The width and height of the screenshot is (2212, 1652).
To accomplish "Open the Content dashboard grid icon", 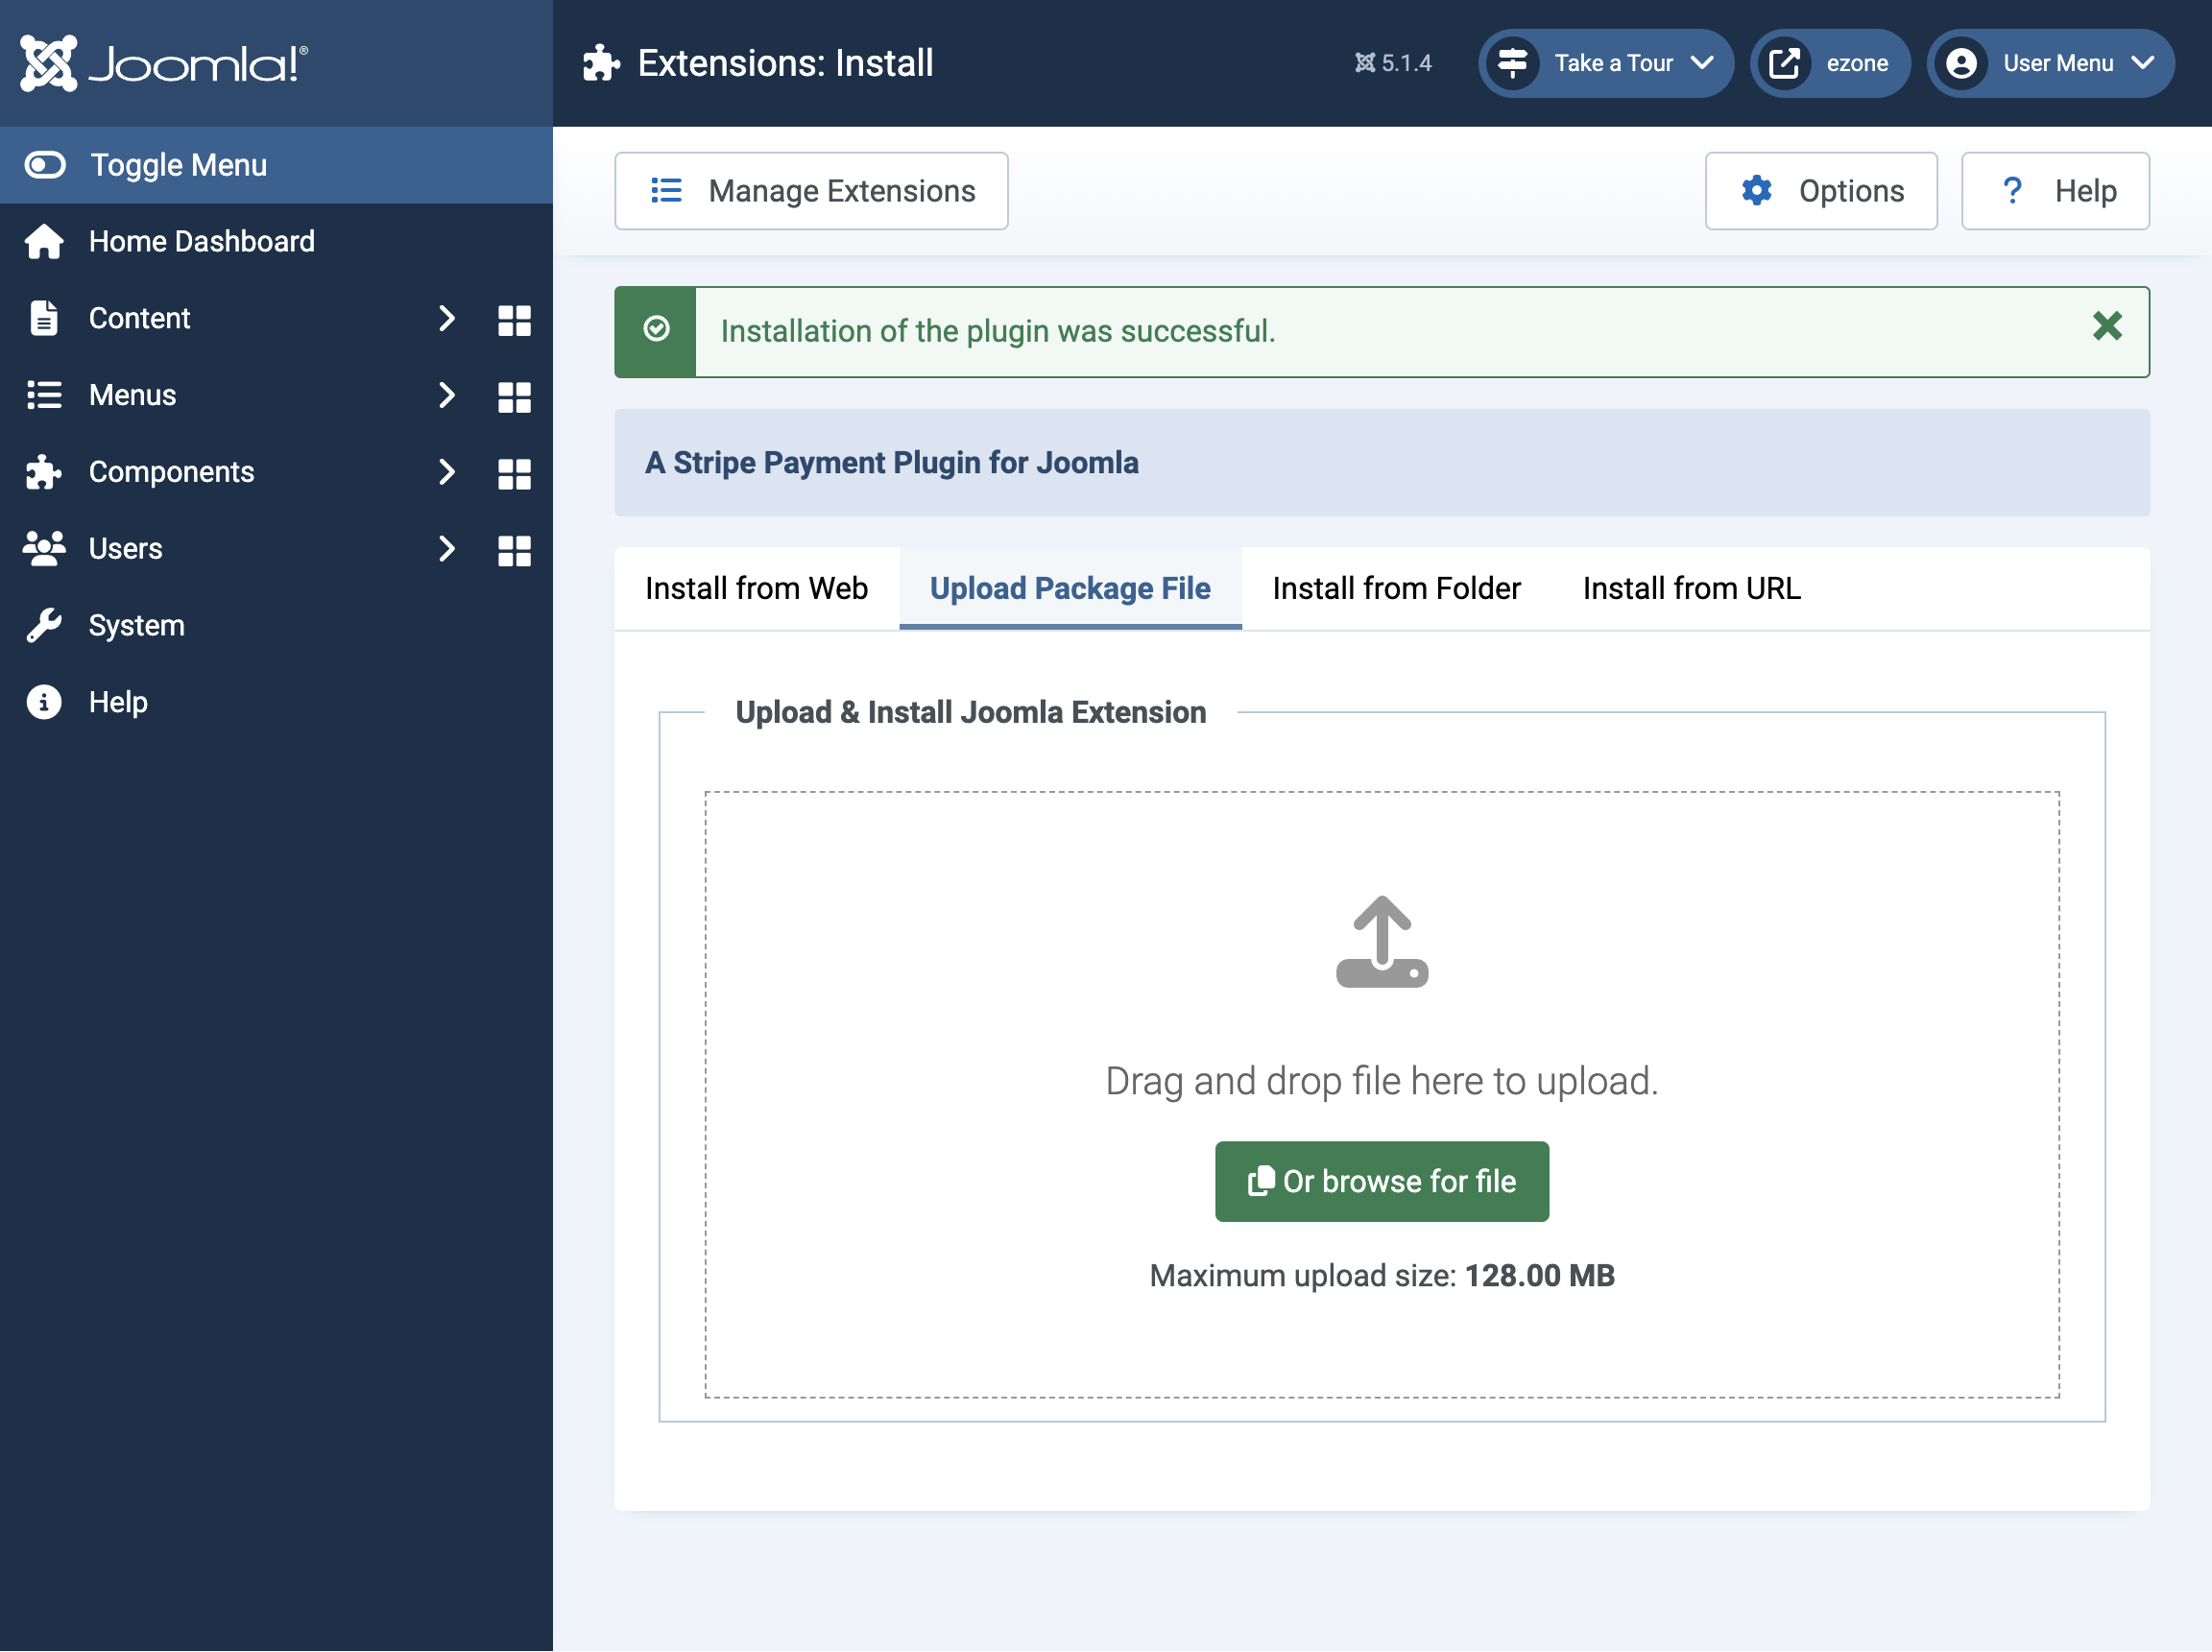I will pyautogui.click(x=514, y=318).
